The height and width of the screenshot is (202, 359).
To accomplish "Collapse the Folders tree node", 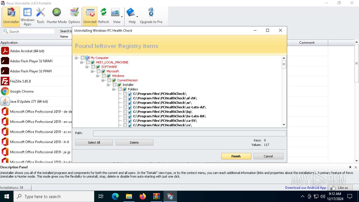I will click(114, 89).
